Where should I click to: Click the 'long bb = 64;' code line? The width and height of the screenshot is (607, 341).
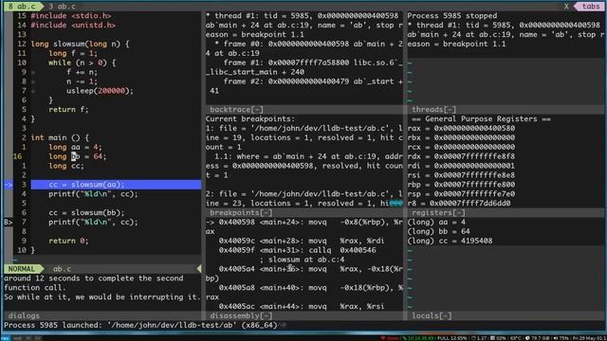[78, 156]
